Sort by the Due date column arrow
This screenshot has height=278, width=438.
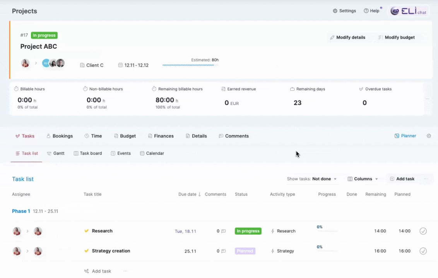[x=200, y=195]
